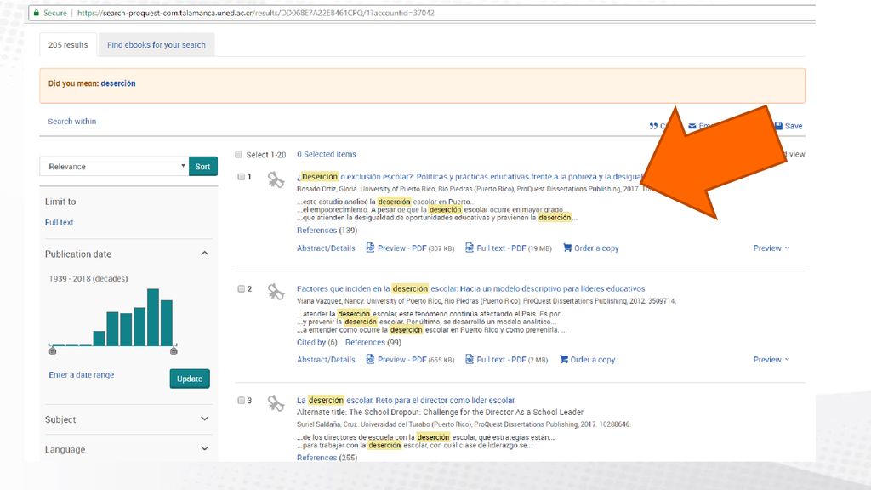
Task: Tick the Select 1-20 checkbox
Action: 238,155
